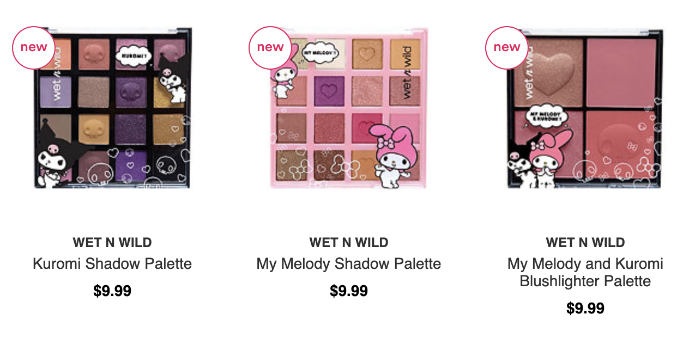
Task: Open the Blushlighter Palette product image
Action: [585, 108]
